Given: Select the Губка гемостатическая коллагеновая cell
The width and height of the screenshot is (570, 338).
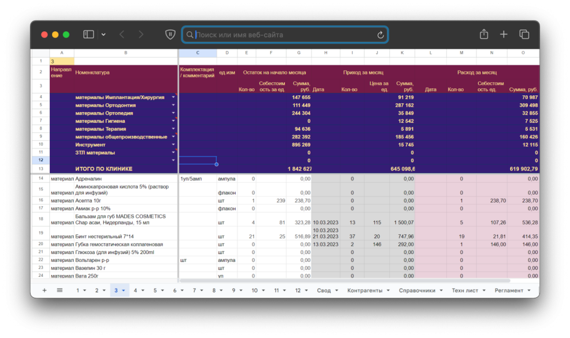Looking at the screenshot, I should (126, 245).
